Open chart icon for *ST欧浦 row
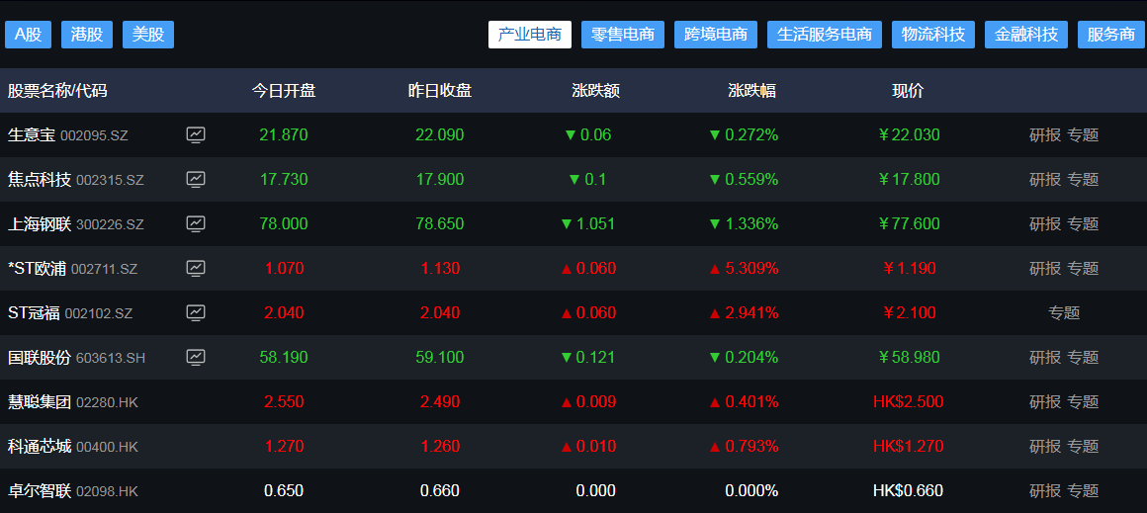This screenshot has width=1147, height=513. [x=196, y=269]
